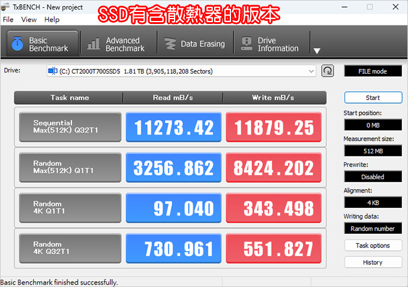Open the Drive Information tab

coord(271,44)
